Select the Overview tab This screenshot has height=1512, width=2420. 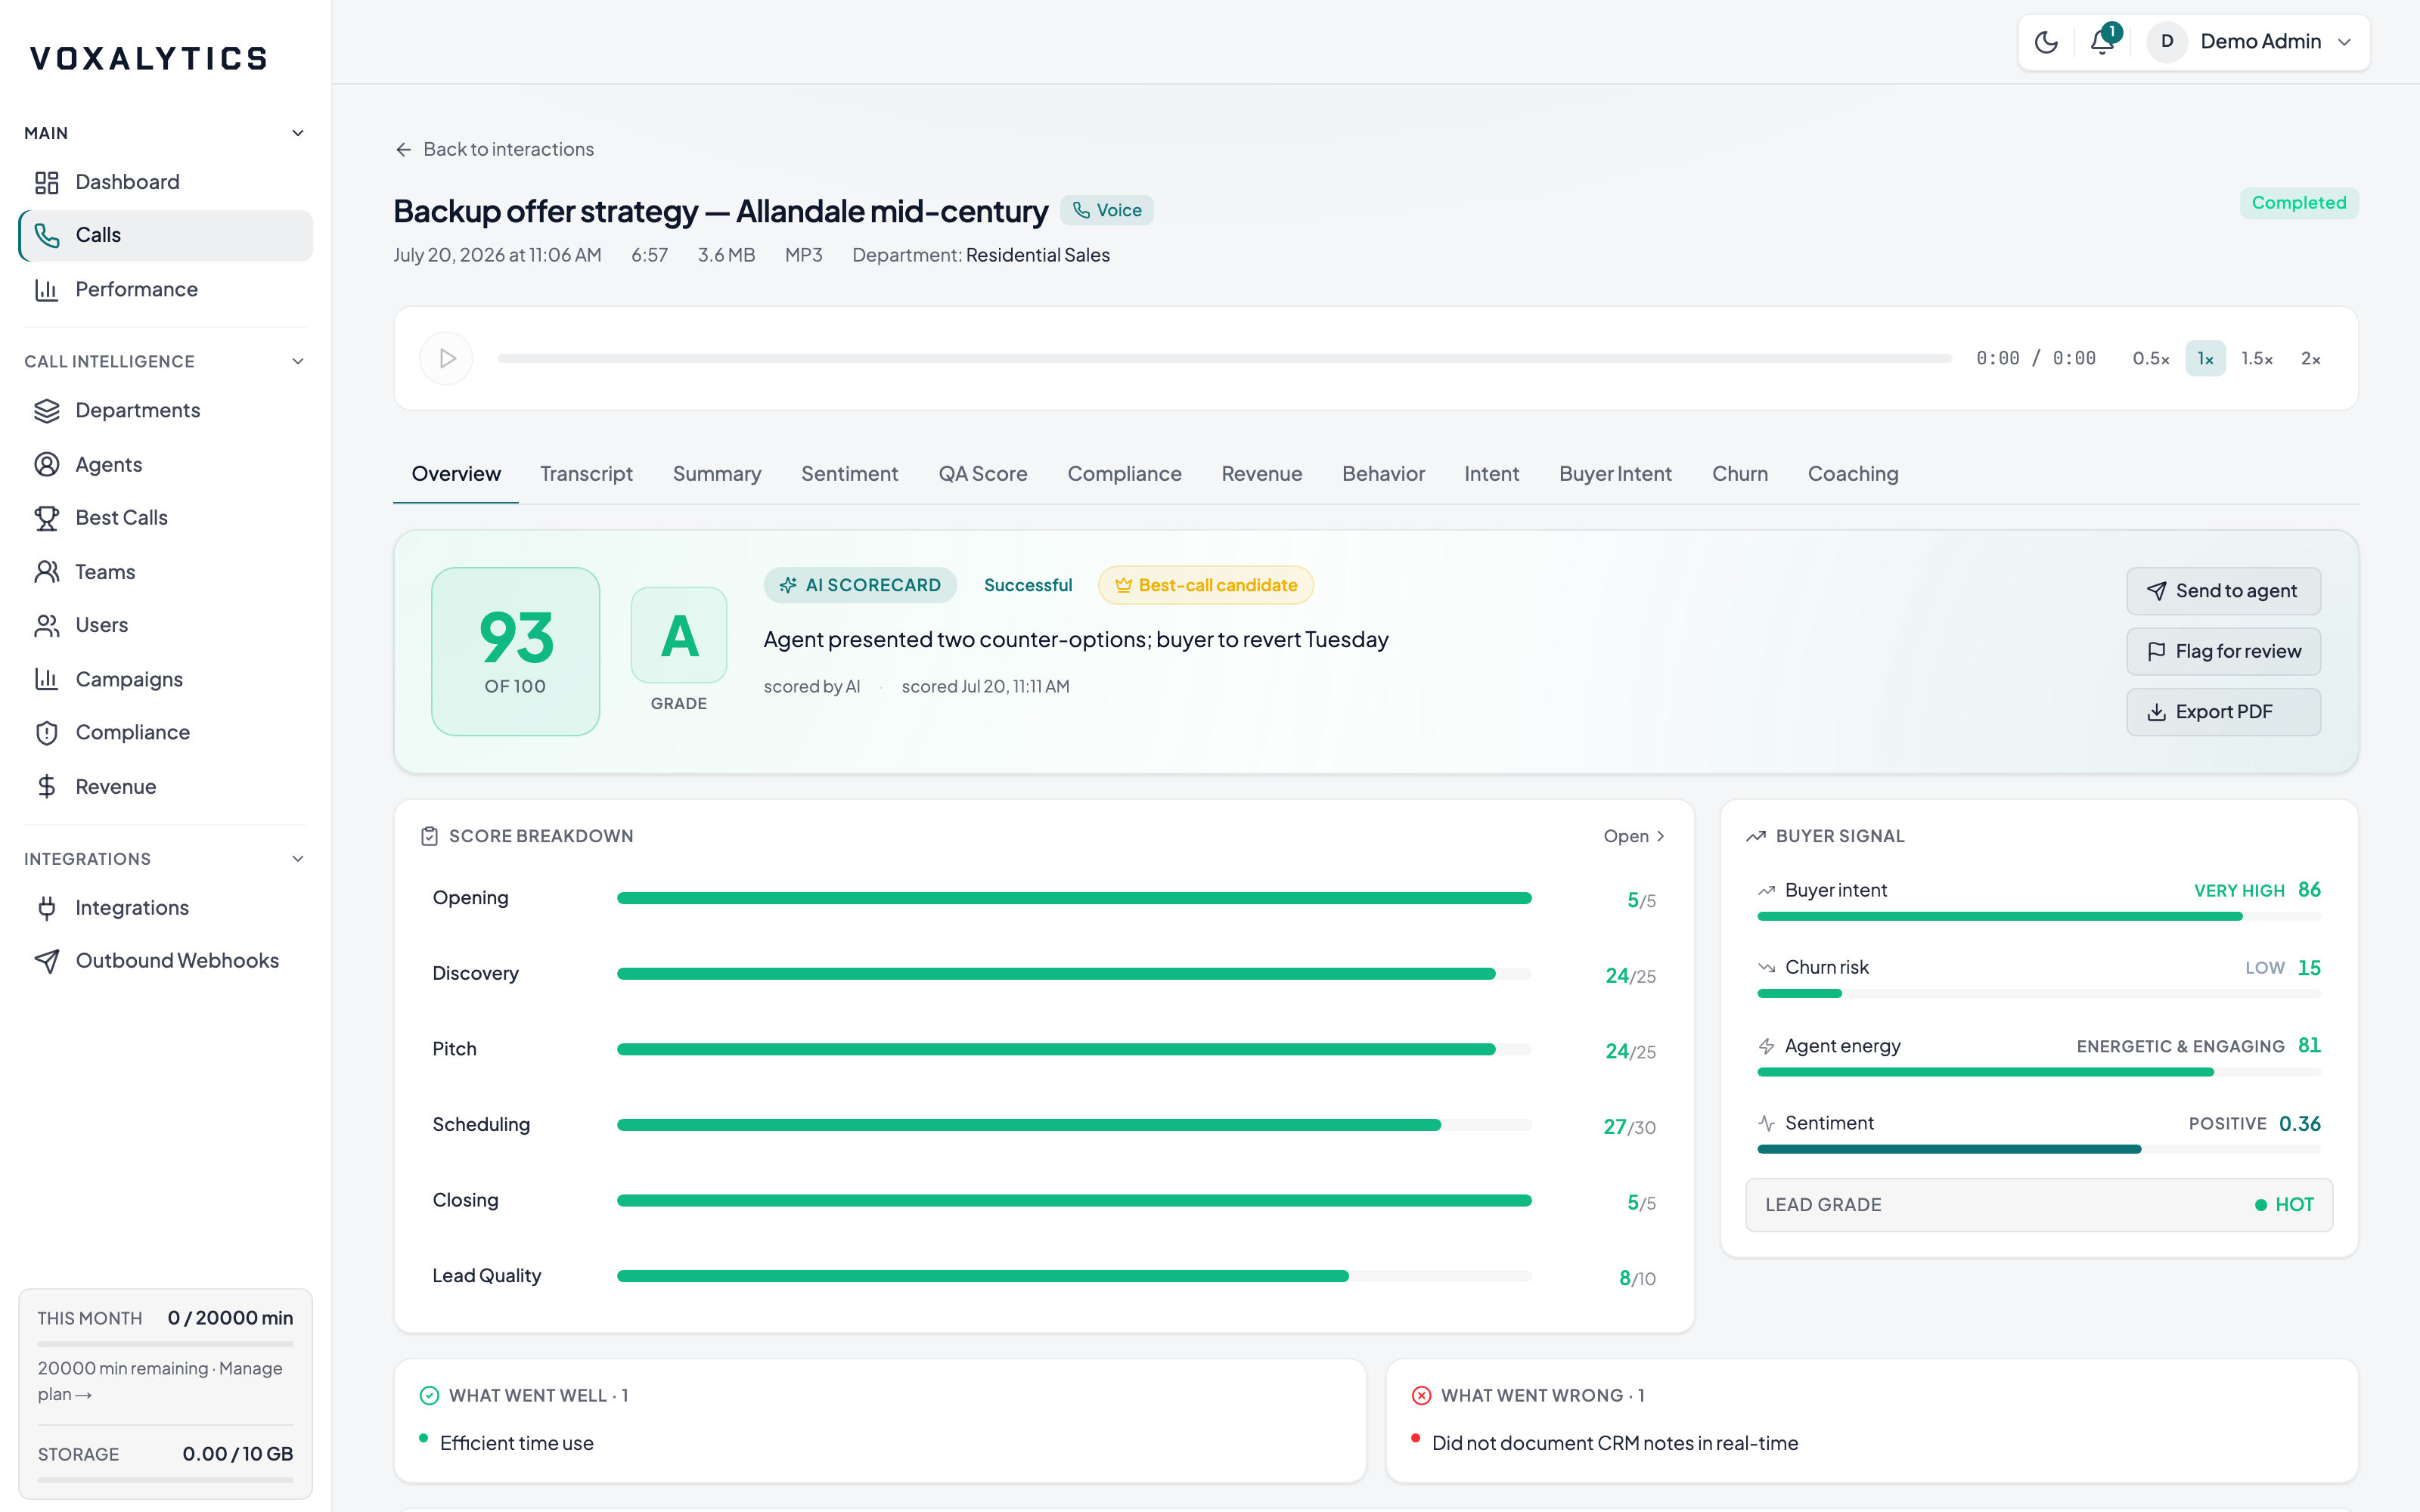(456, 474)
